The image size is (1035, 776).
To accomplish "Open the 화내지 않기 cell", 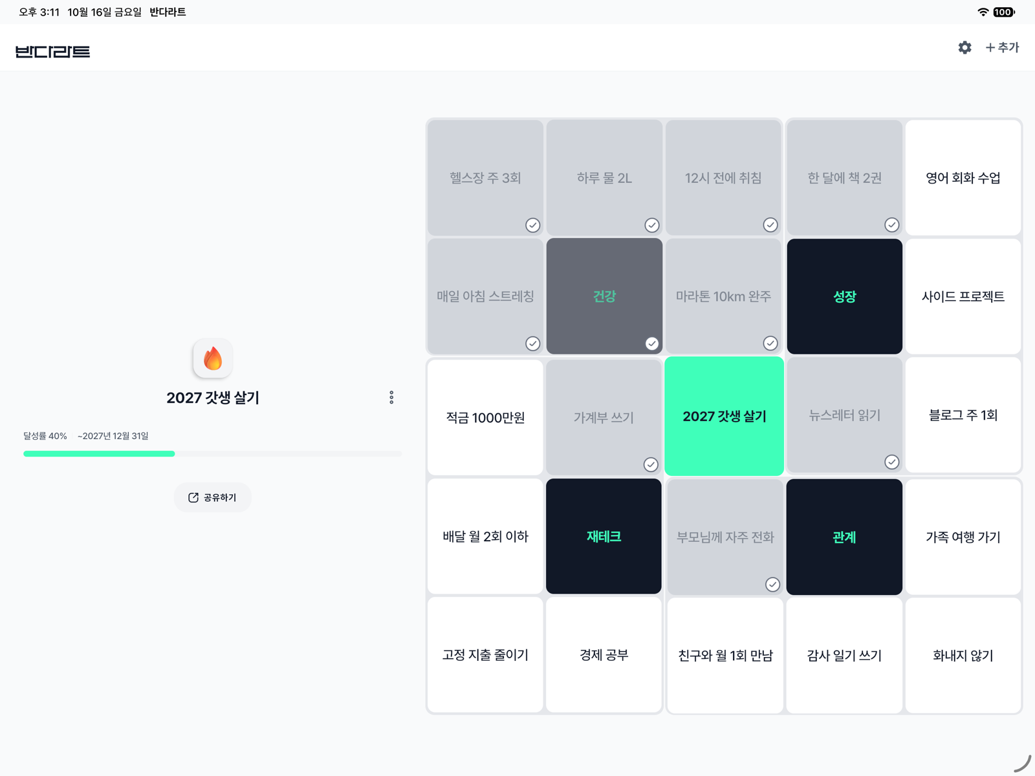I will click(963, 656).
